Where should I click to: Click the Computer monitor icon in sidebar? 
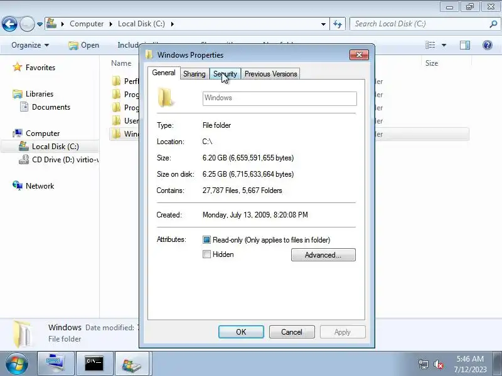pos(18,133)
